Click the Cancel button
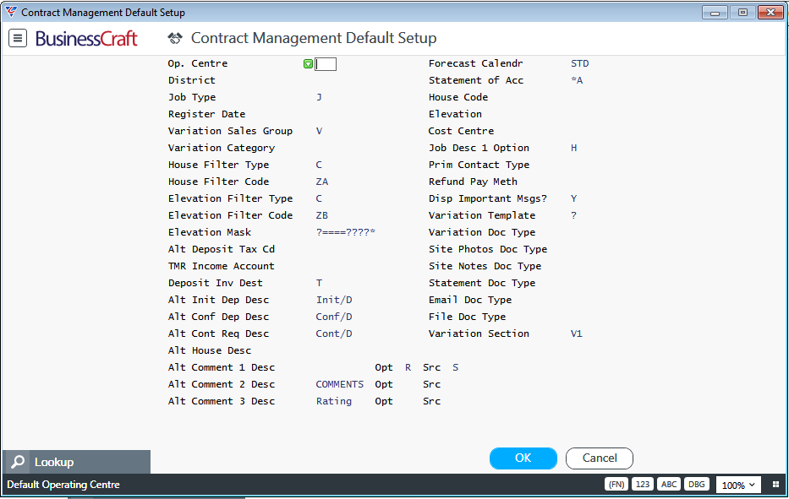789x499 pixels. pyautogui.click(x=600, y=458)
